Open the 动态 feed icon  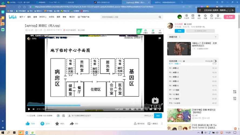[199, 17]
